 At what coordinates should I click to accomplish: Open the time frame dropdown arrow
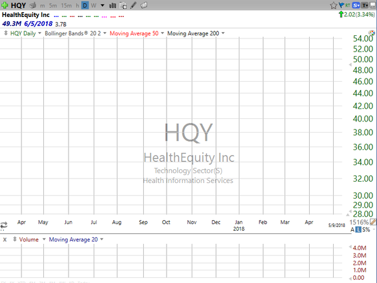102,5
